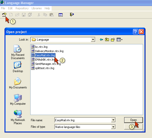Open My Network Places in the places bar

(x=18, y=117)
